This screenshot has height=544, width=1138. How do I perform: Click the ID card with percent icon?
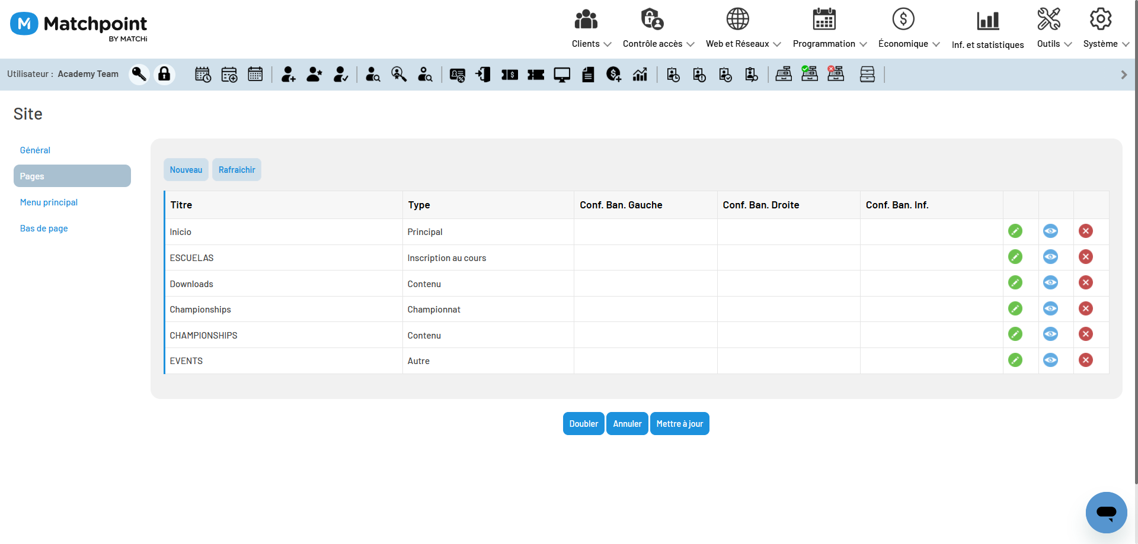click(x=457, y=75)
